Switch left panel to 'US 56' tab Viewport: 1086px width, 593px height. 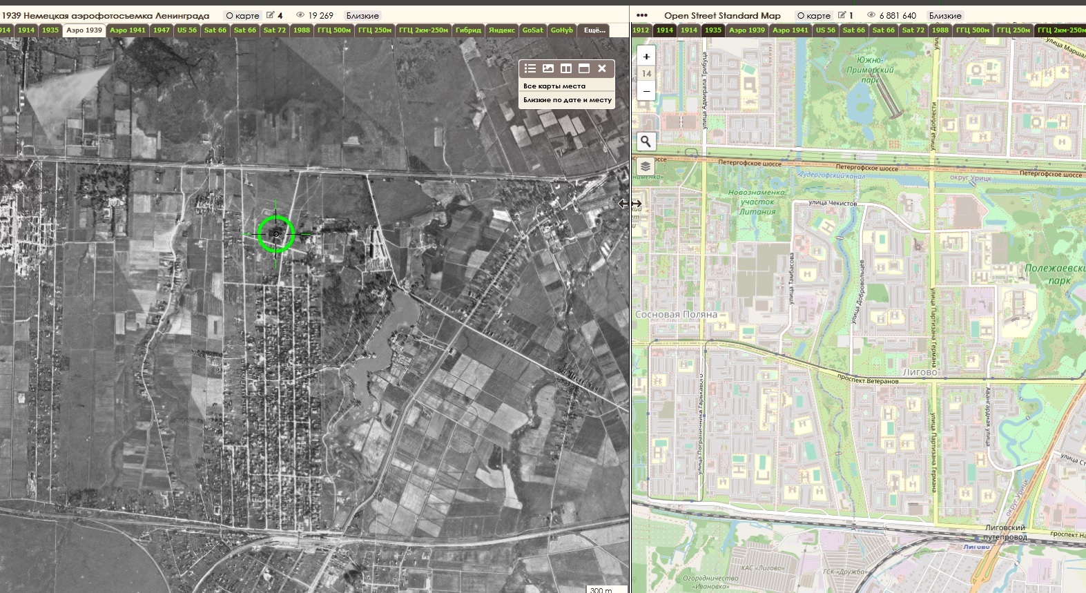(187, 30)
